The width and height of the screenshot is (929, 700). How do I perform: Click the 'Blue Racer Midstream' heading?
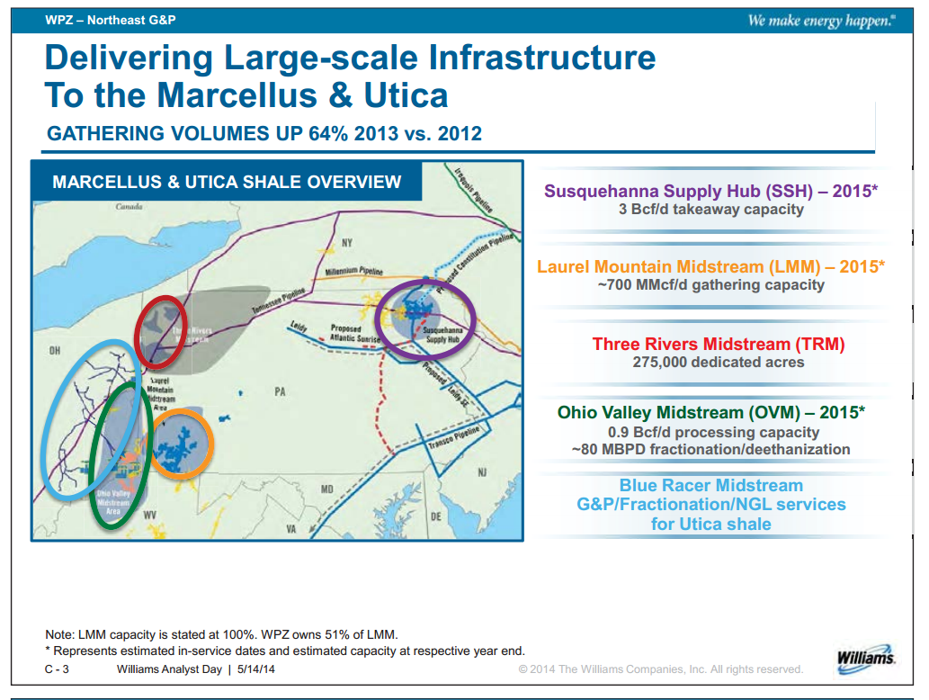[x=711, y=486]
